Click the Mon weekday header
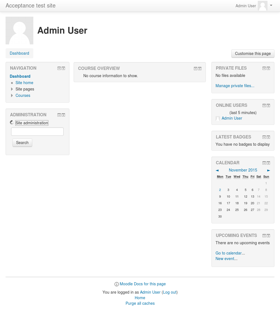 click(220, 177)
